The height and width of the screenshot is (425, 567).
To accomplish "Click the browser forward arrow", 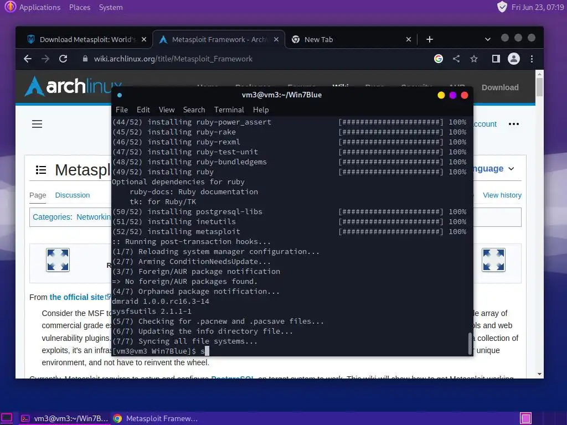I will [45, 59].
